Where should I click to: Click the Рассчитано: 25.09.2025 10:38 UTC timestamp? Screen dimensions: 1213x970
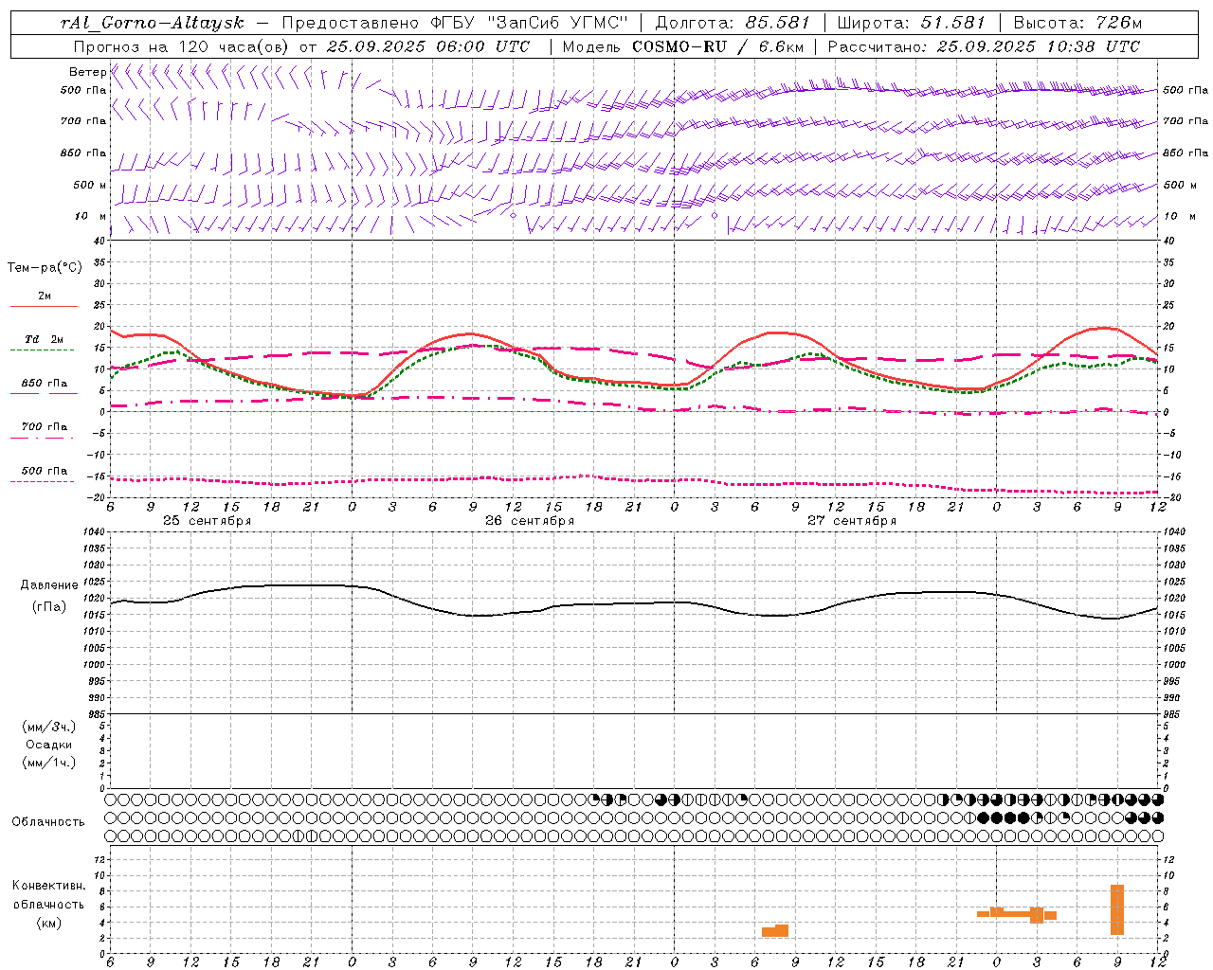point(984,46)
